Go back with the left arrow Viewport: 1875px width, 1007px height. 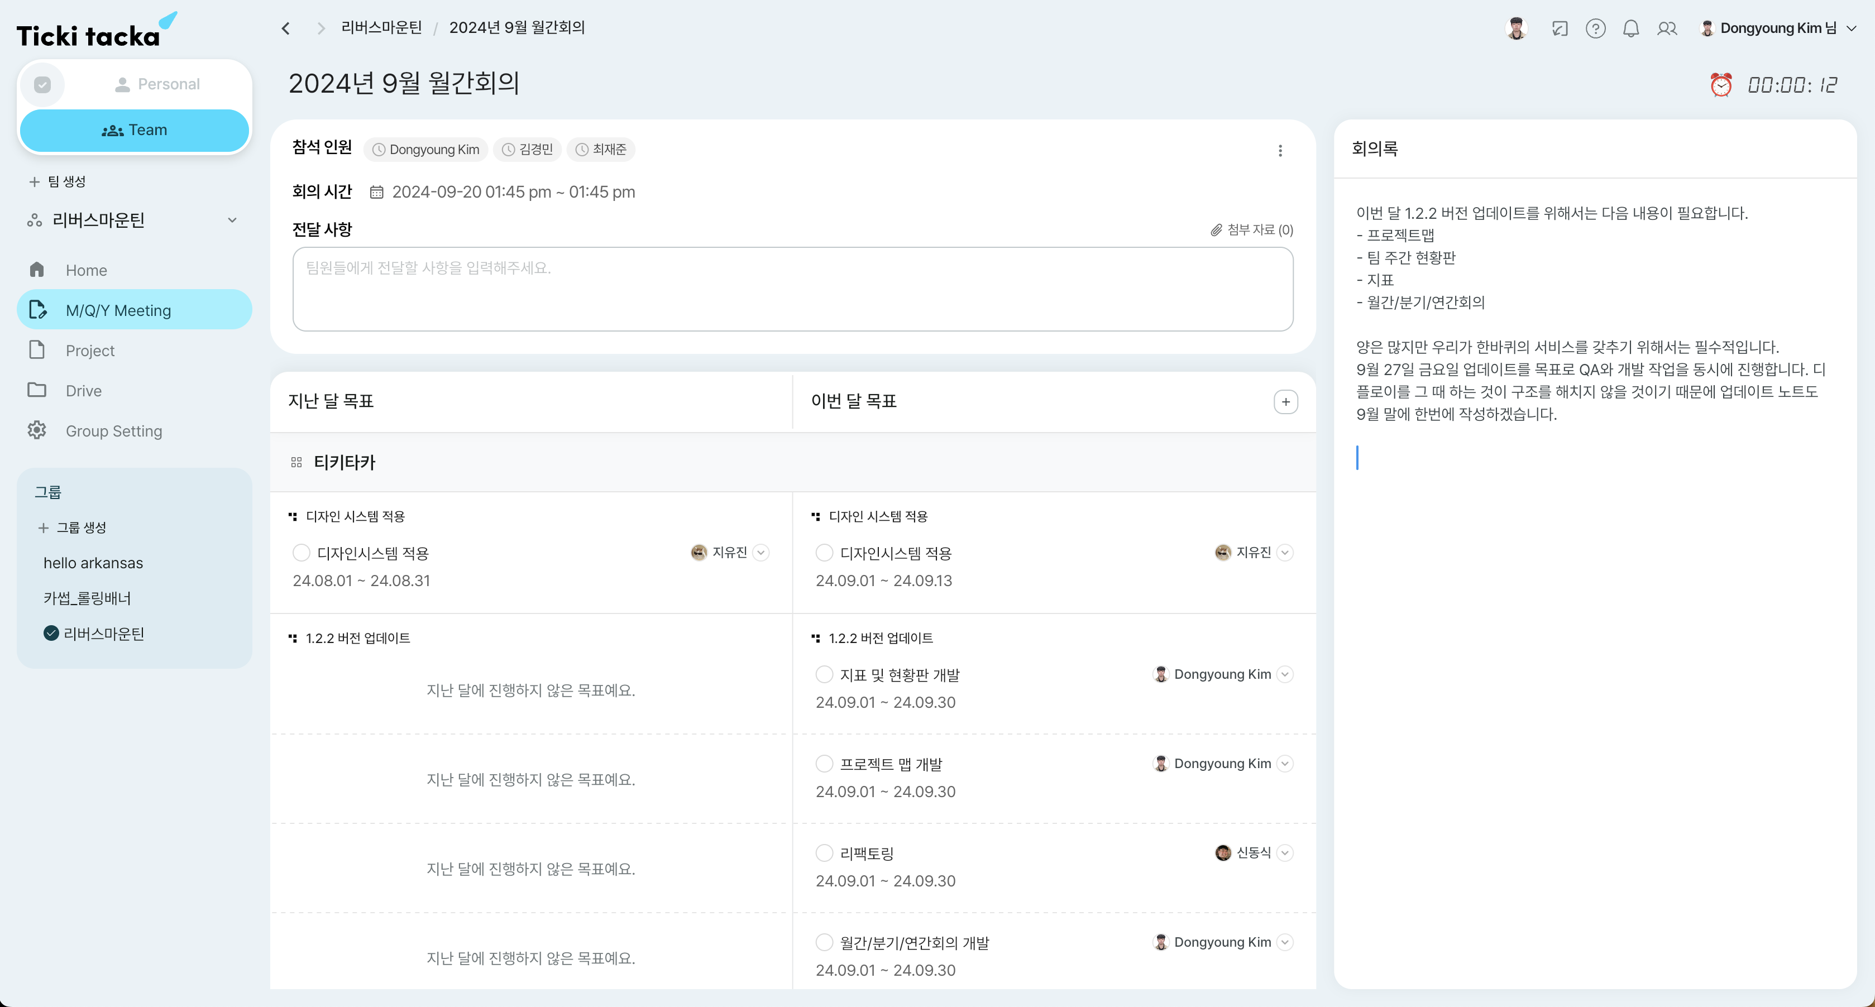pos(286,28)
